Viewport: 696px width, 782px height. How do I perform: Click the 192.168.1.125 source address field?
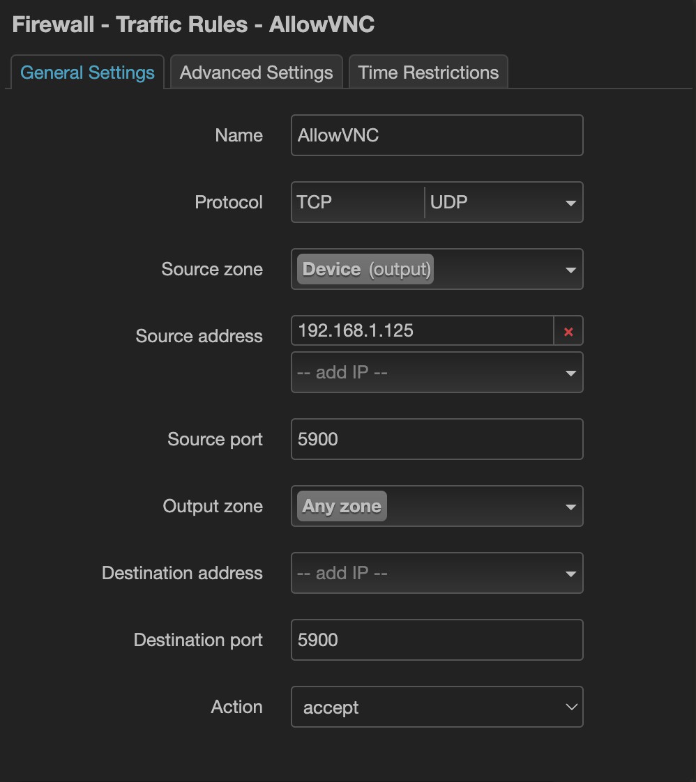(x=422, y=331)
